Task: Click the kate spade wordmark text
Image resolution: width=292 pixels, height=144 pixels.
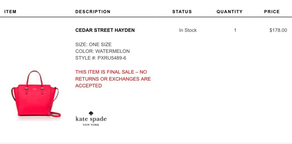Action: click(x=91, y=119)
